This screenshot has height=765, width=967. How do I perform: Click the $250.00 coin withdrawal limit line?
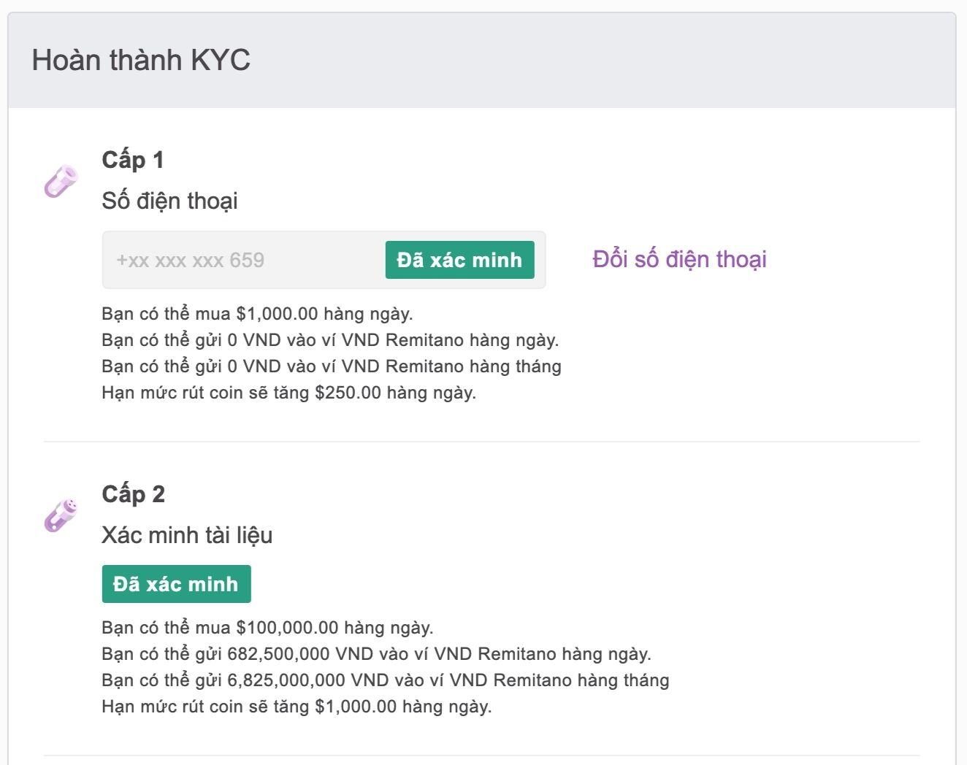(x=289, y=393)
